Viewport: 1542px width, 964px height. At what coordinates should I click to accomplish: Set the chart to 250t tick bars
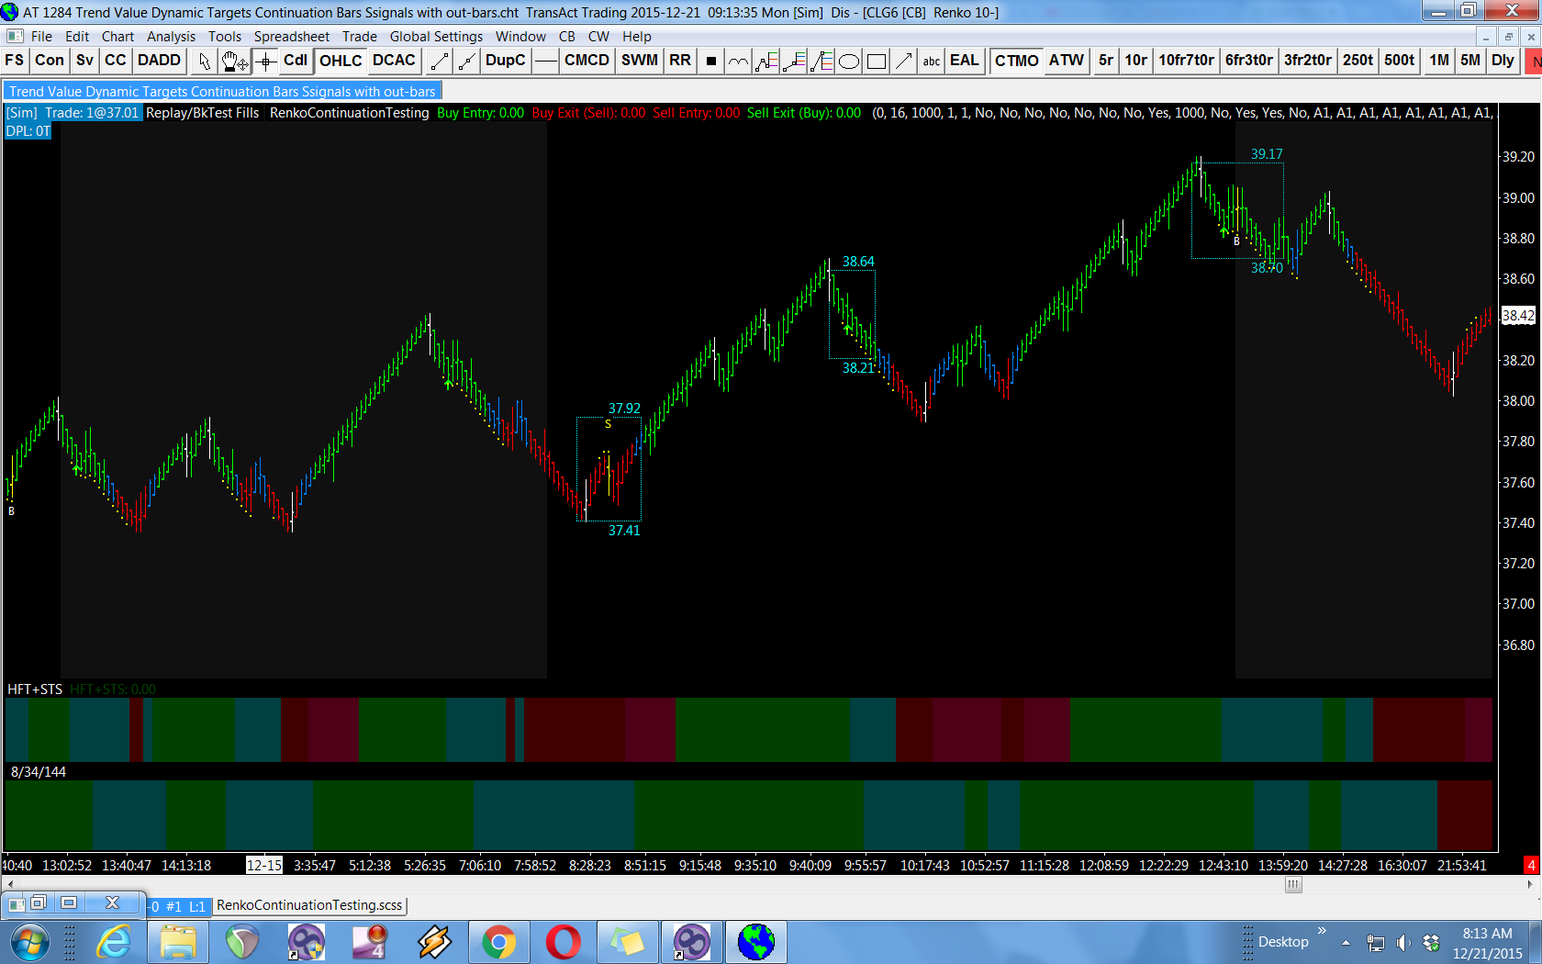click(x=1358, y=61)
